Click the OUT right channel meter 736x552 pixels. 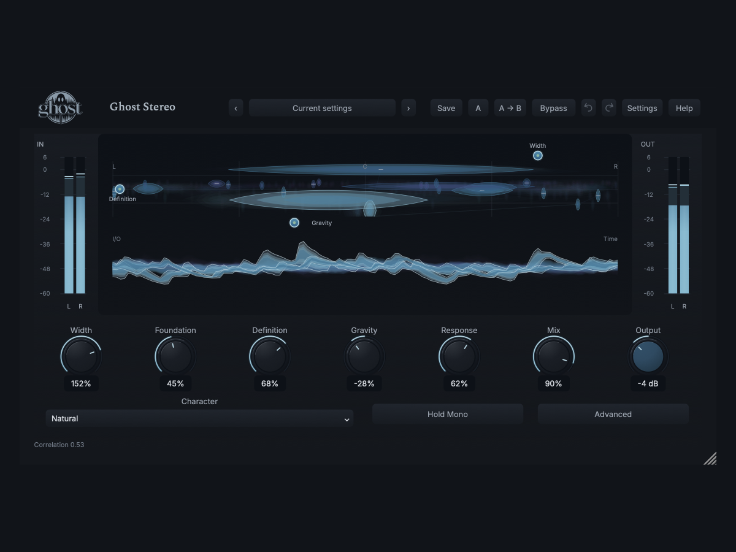684,225
